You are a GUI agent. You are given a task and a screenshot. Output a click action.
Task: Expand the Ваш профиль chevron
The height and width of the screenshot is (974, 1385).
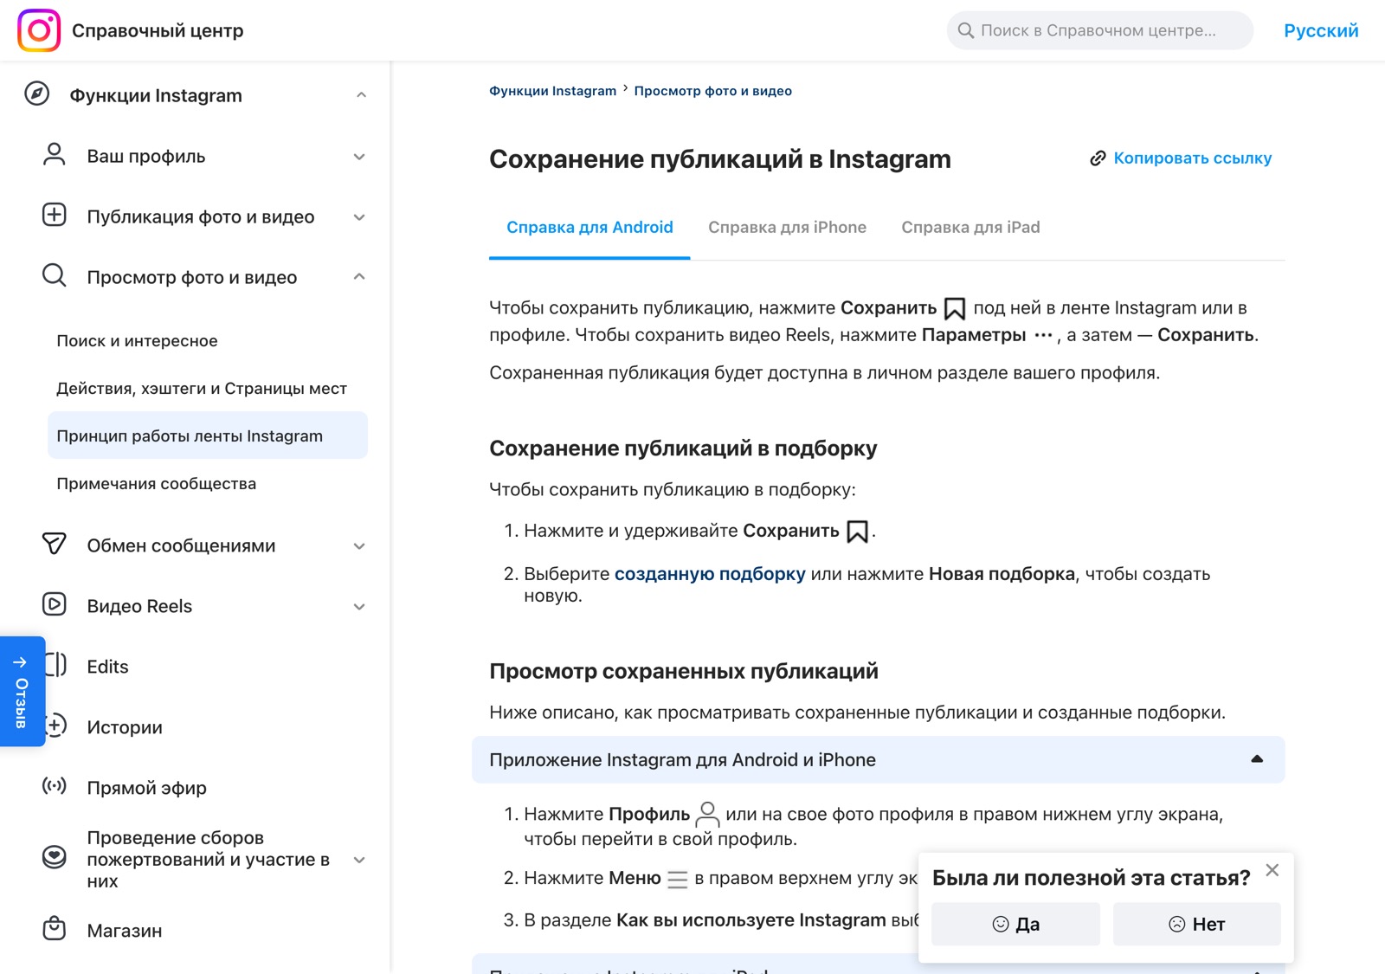coord(359,157)
